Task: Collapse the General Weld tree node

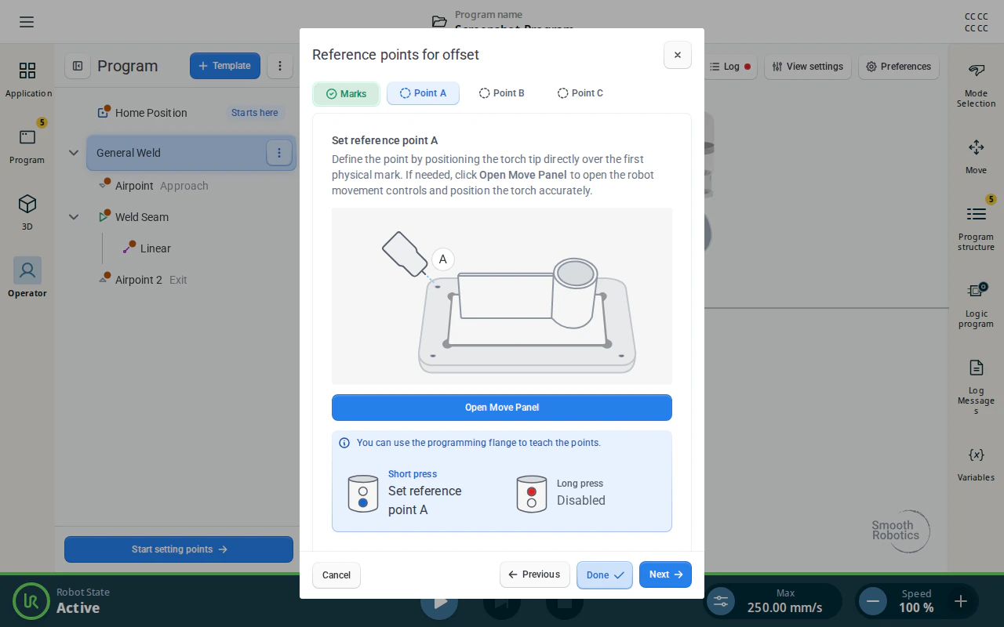Action: (x=74, y=153)
